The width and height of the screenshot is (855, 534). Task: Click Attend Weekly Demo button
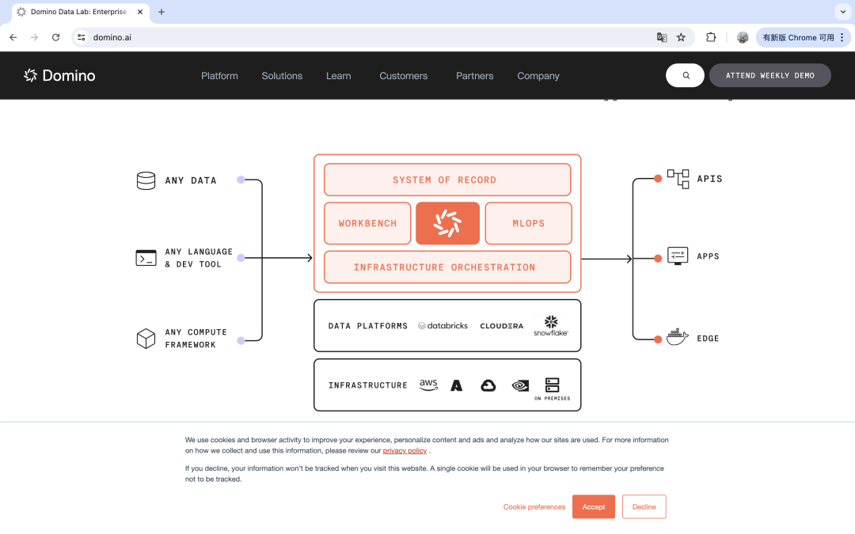769,75
